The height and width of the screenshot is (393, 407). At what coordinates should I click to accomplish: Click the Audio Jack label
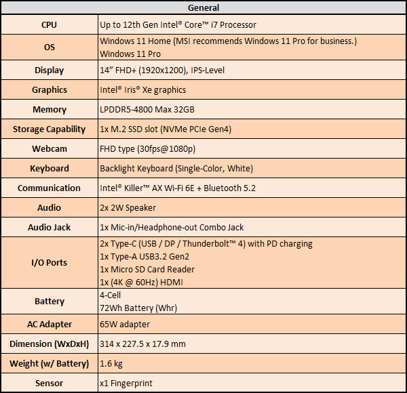[x=49, y=228]
